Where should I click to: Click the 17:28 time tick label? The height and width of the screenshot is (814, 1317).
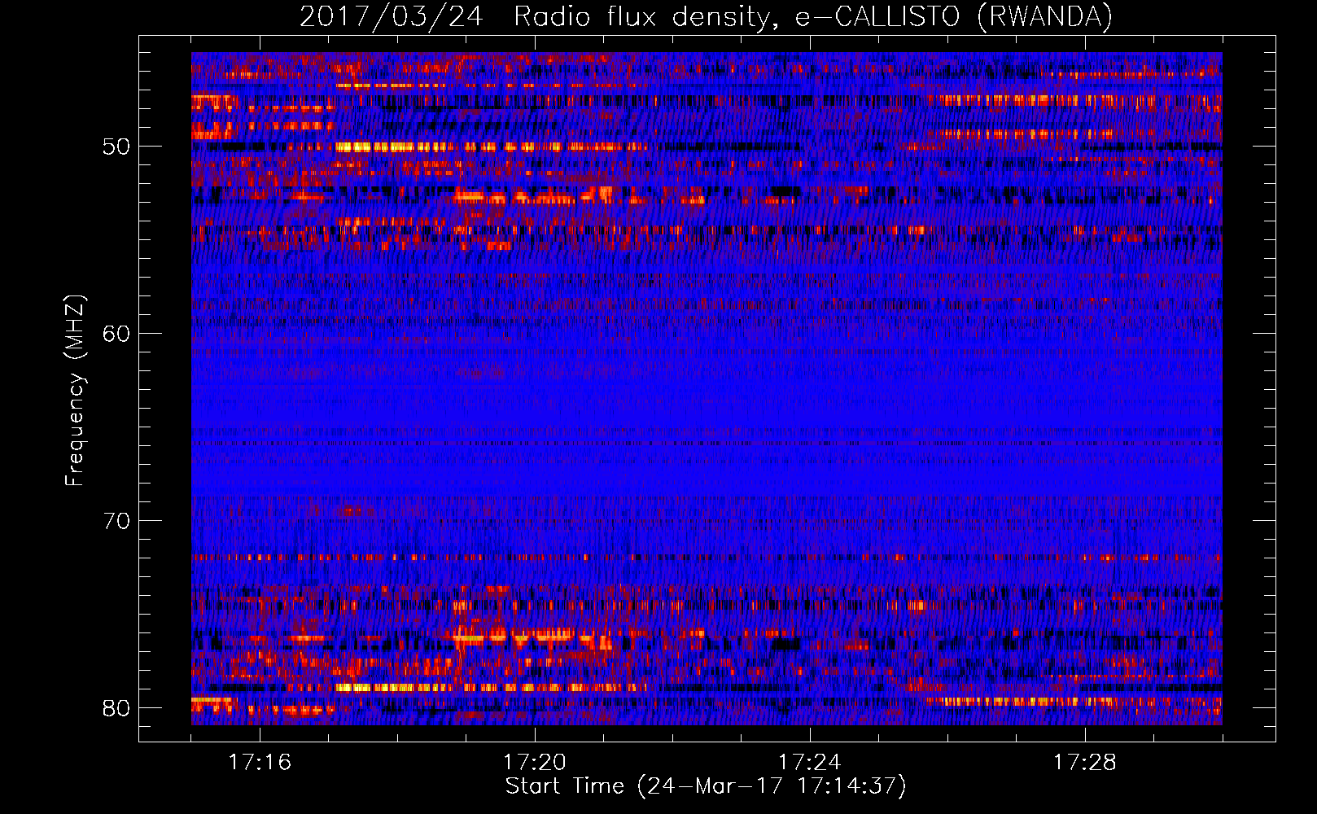click(1085, 763)
